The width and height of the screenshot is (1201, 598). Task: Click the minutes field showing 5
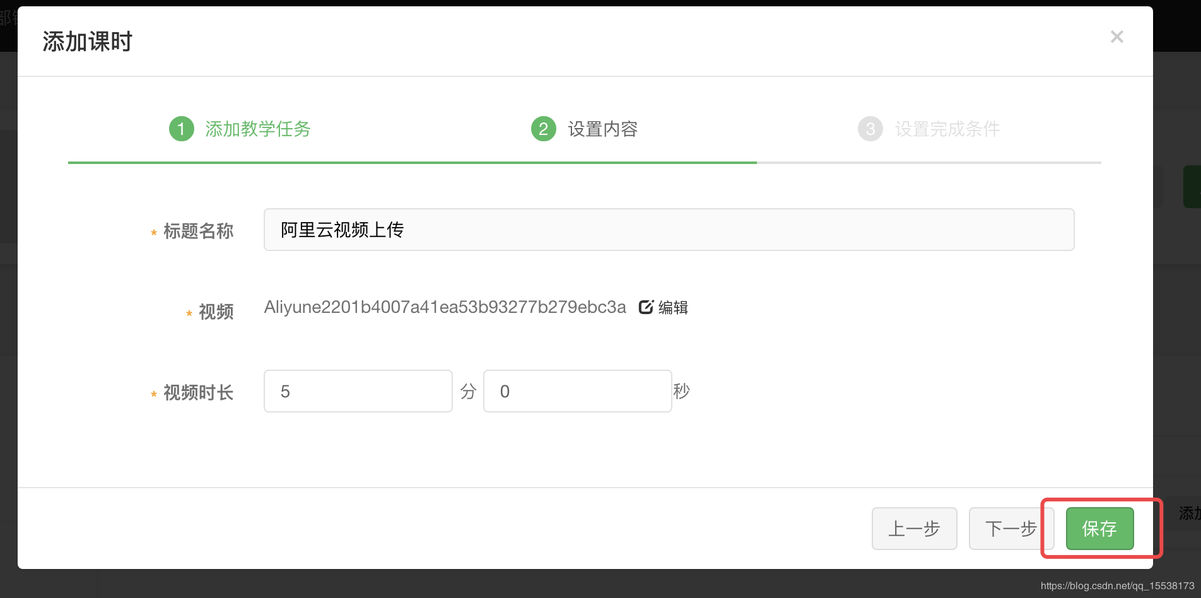pyautogui.click(x=357, y=391)
